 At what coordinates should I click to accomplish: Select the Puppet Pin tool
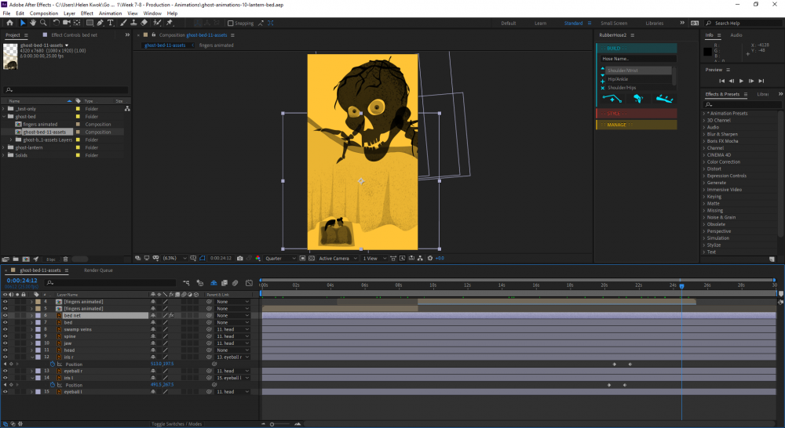(170, 23)
